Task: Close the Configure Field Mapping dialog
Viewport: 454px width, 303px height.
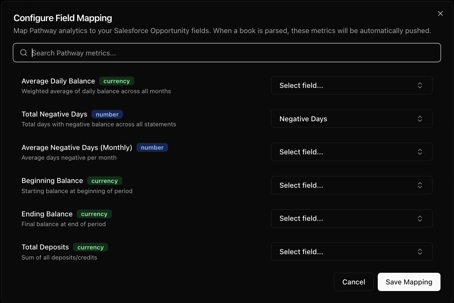Action: [440, 14]
